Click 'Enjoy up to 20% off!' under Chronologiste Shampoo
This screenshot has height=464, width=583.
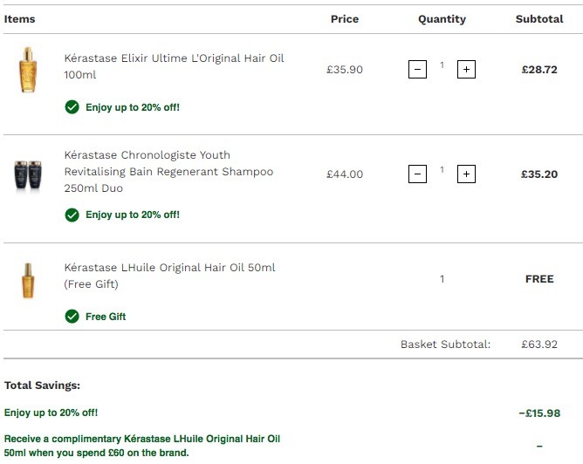click(x=133, y=215)
